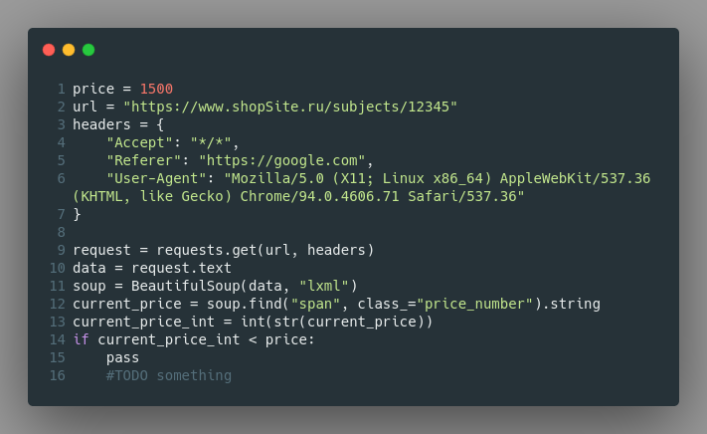Click the BeautifulSoup function name

click(x=186, y=286)
